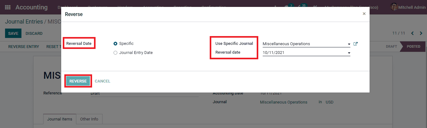Close the Reverse dialog with X
Image resolution: width=427 pixels, height=128 pixels.
(364, 14)
